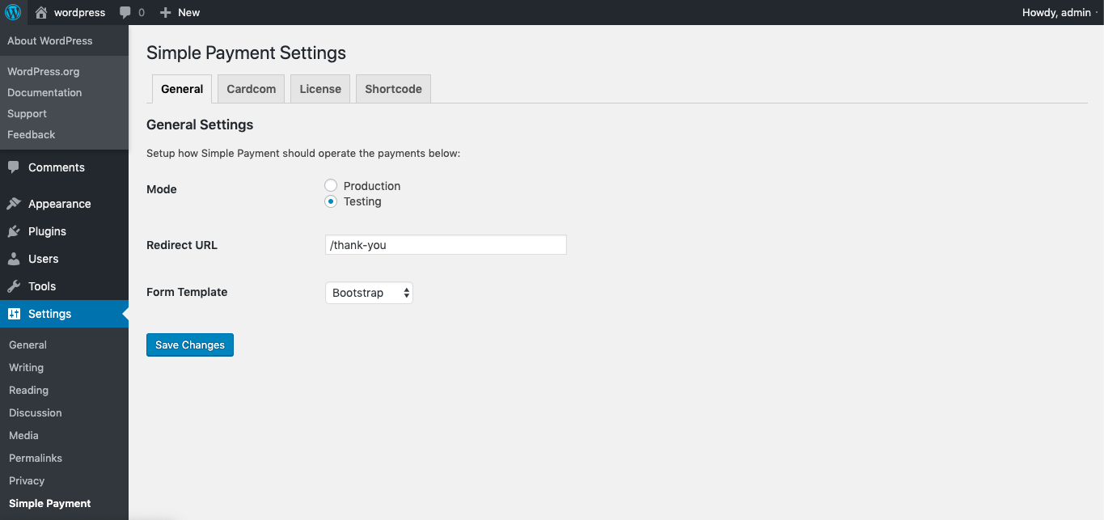Open the Reading settings submenu link
The image size is (1104, 520).
click(29, 390)
